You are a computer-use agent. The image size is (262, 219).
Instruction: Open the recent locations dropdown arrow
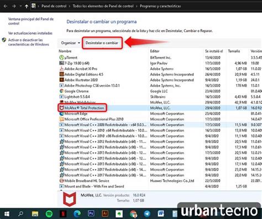[20, 6]
